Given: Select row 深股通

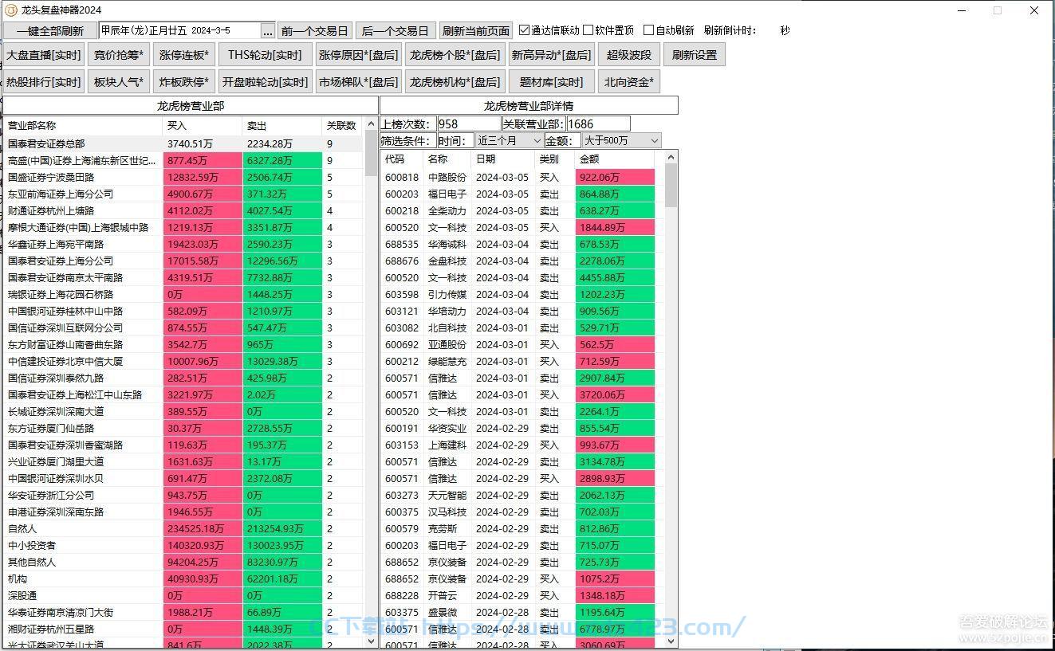Looking at the screenshot, I should pyautogui.click(x=183, y=595).
